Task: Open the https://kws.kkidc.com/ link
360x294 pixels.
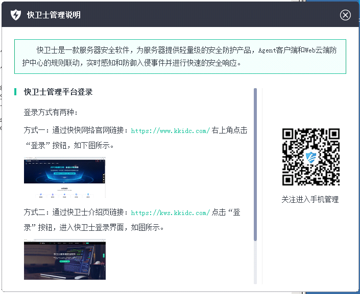Action: click(171, 213)
